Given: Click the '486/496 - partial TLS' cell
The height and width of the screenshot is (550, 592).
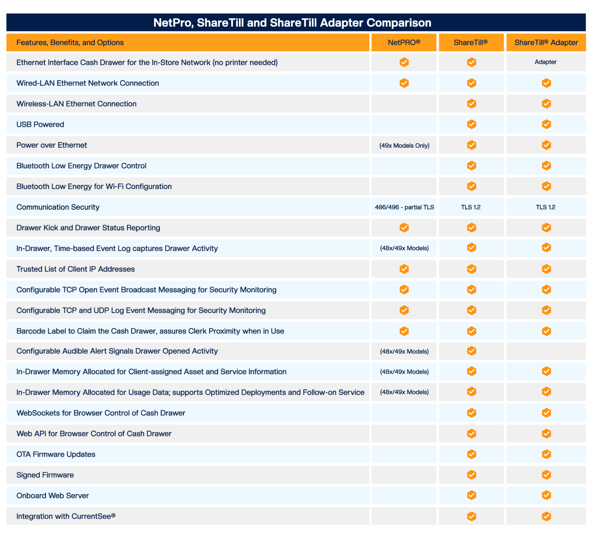Looking at the screenshot, I should pos(404,207).
